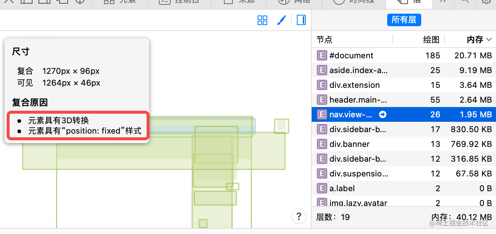Viewport: 496px width, 234px height.
Task: Click the 内存 column sort chevron
Action: 489,39
